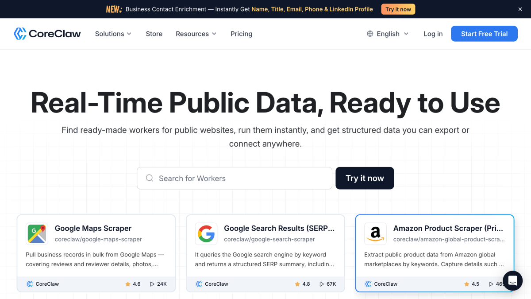Click run count play icon showing 67K
Viewport: 531px width, 299px height.
pos(322,284)
